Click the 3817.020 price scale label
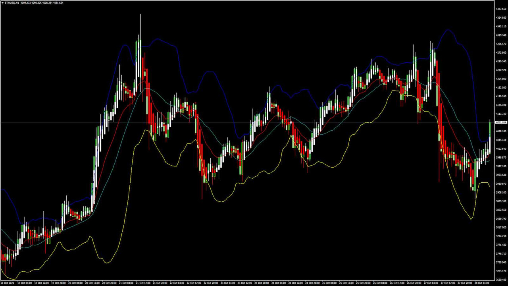Viewport: 508px width, 286px height. [x=501, y=227]
